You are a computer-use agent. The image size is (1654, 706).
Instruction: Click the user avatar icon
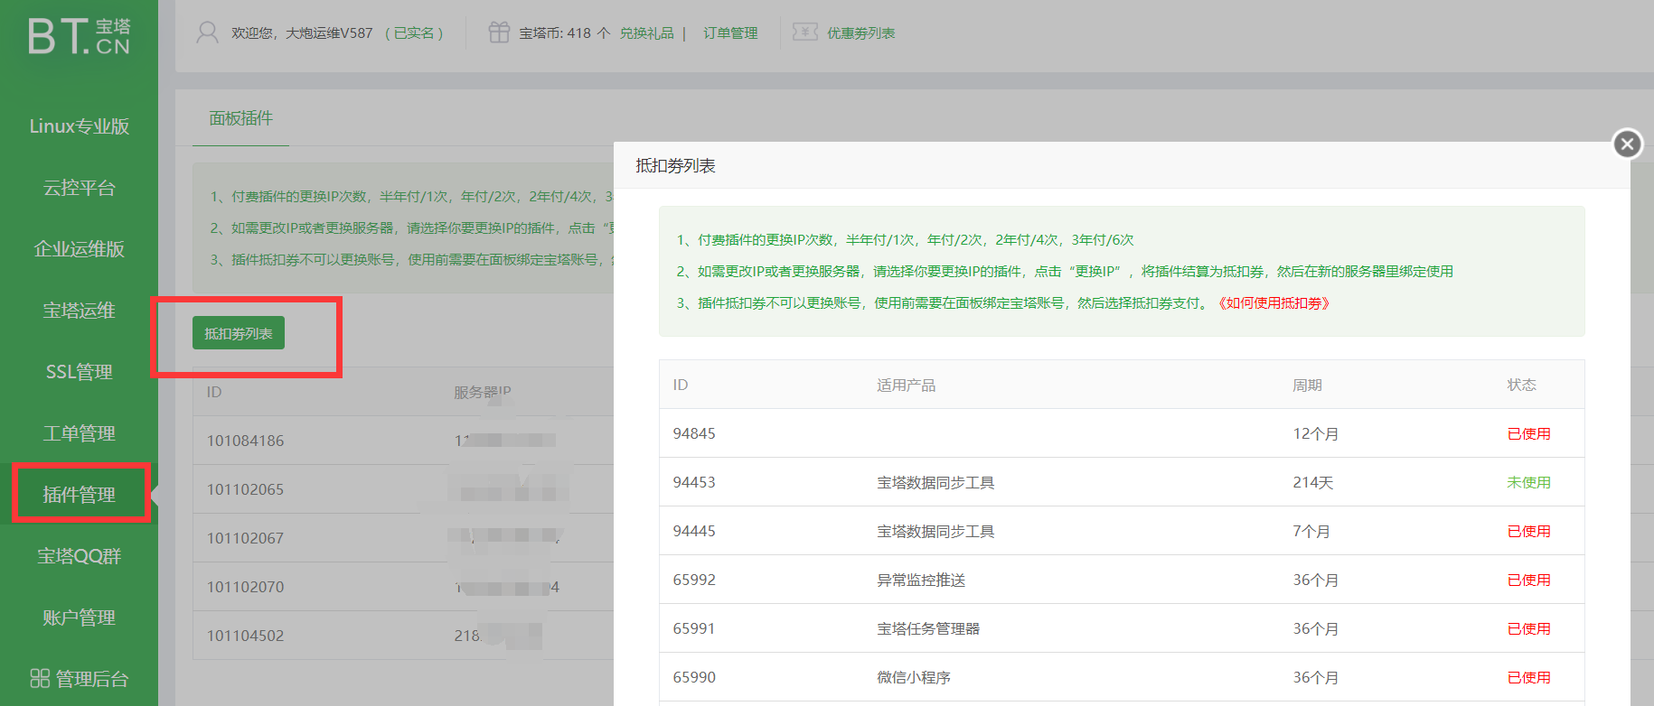(x=207, y=33)
